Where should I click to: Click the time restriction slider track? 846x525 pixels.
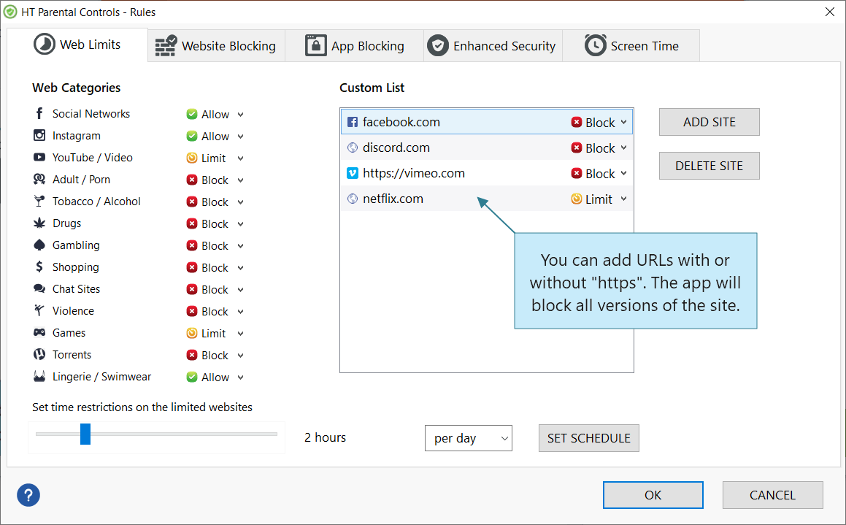pyautogui.click(x=156, y=434)
